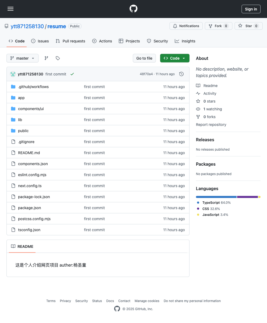This screenshot has height=323, width=267.
Task: Open the eslint.config.mjs file
Action: pos(32,175)
